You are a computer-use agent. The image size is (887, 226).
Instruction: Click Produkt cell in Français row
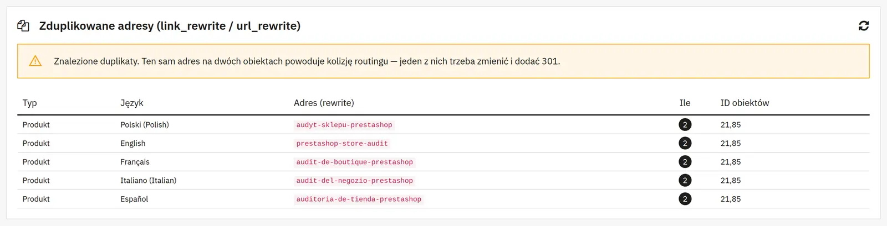(x=36, y=162)
